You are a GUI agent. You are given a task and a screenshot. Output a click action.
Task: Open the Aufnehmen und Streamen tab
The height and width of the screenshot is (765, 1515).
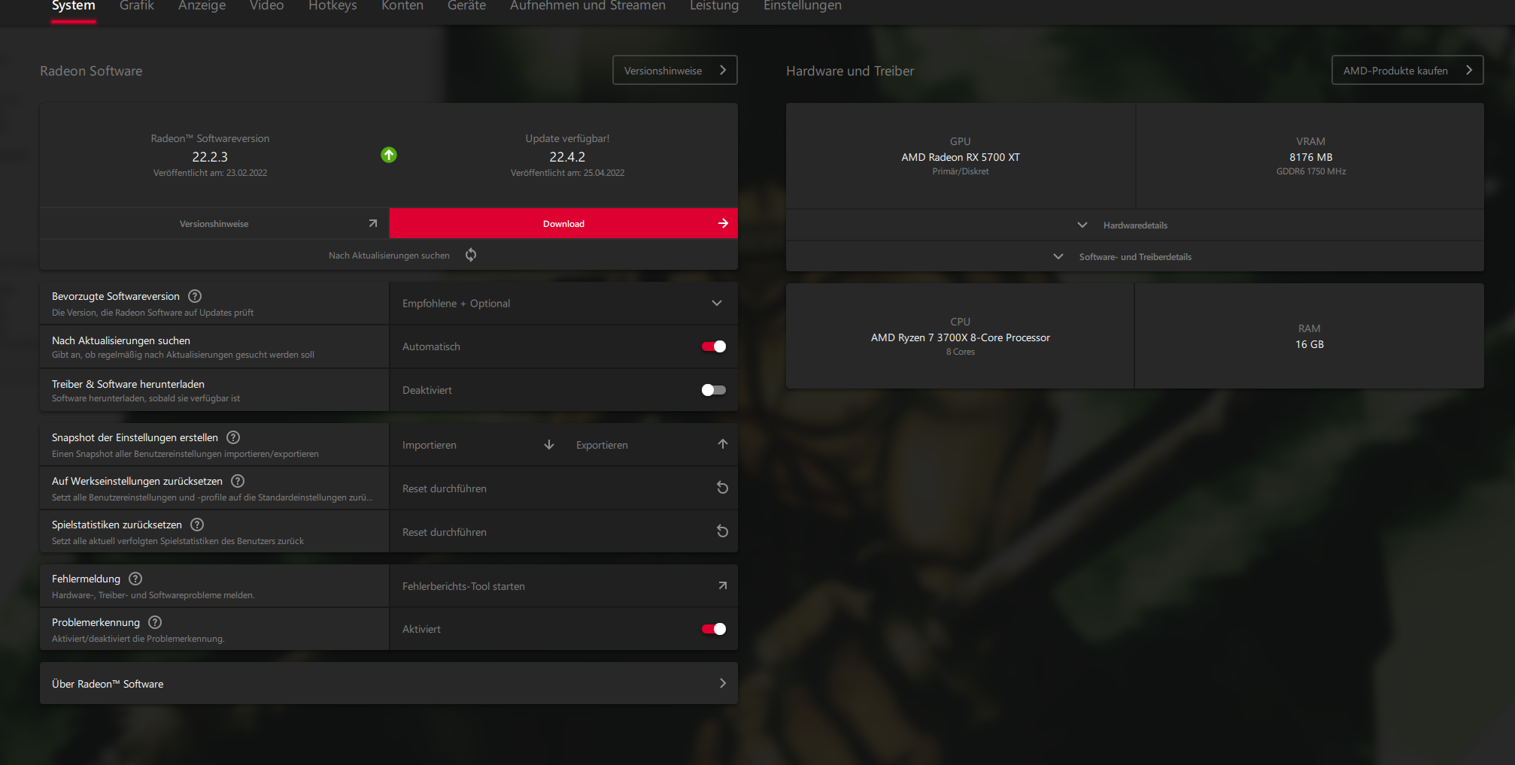click(588, 6)
